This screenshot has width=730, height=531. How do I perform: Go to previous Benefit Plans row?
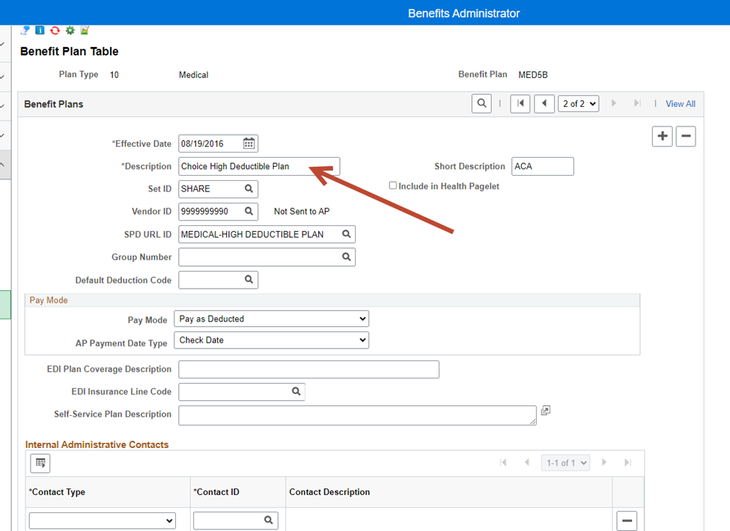(544, 103)
